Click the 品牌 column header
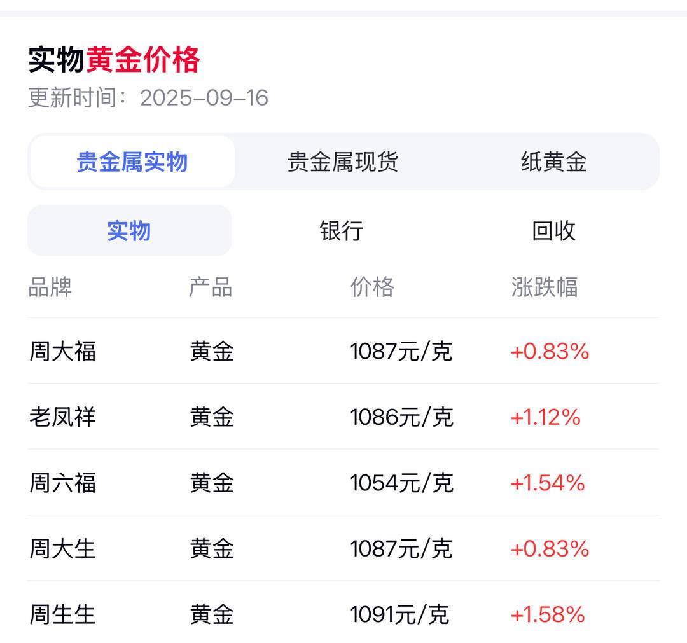The width and height of the screenshot is (687, 643). coord(50,287)
